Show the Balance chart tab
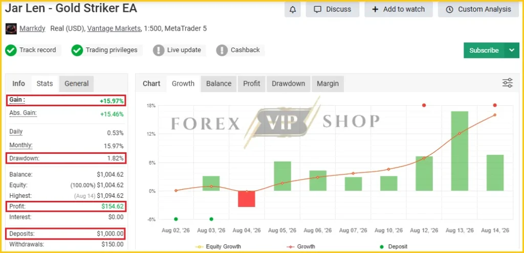 pos(219,83)
